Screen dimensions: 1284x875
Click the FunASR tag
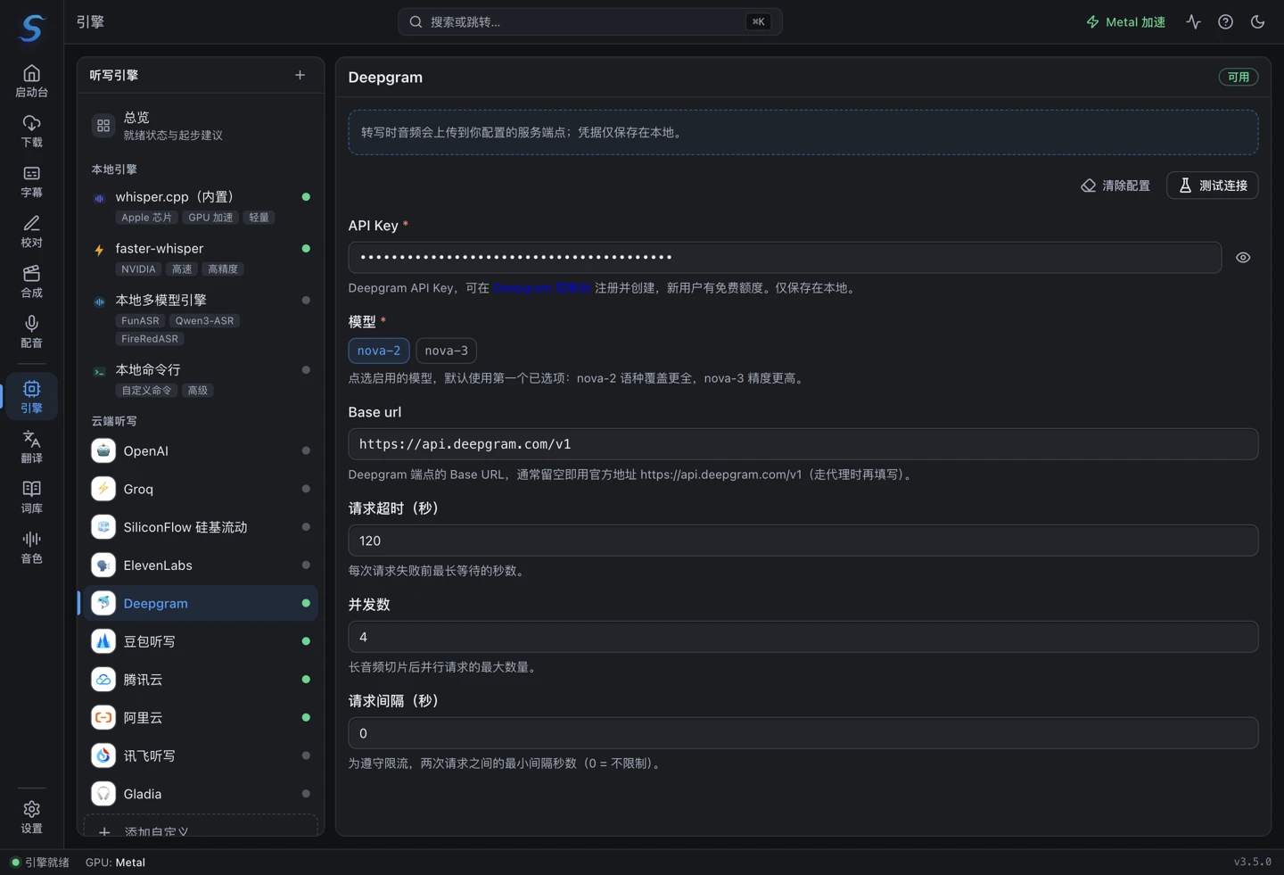coord(140,321)
